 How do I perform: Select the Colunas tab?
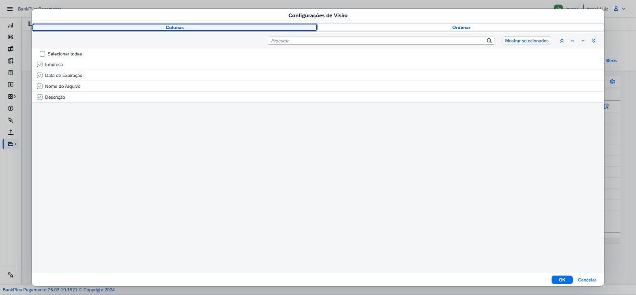175,28
